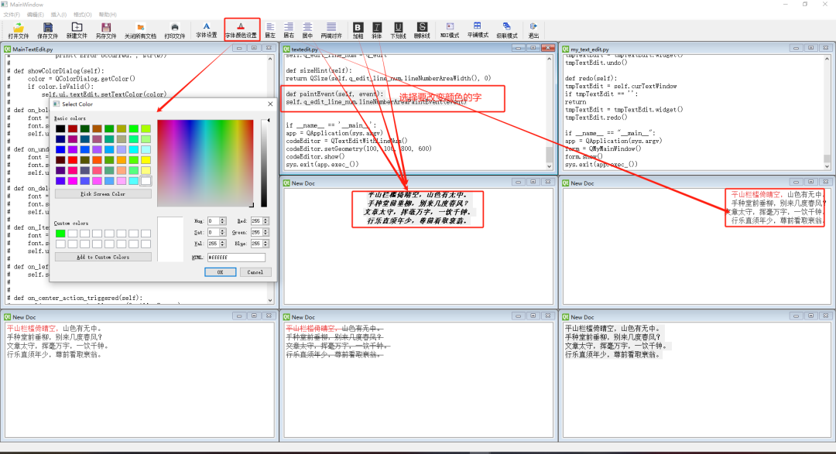The image size is (836, 454).
Task: Cancel the Select Color dialog
Action: tap(255, 271)
